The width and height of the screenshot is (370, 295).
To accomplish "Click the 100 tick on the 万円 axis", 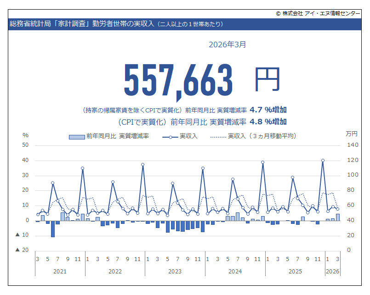I will pyautogui.click(x=353, y=175).
